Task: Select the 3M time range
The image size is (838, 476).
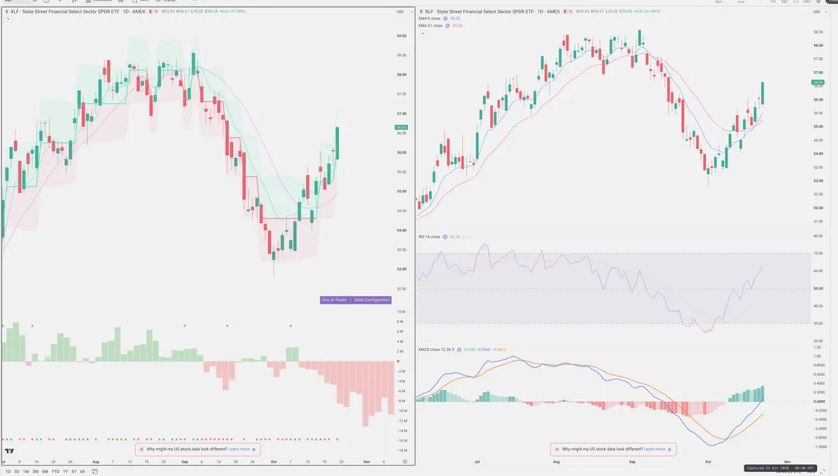Action: [36, 472]
